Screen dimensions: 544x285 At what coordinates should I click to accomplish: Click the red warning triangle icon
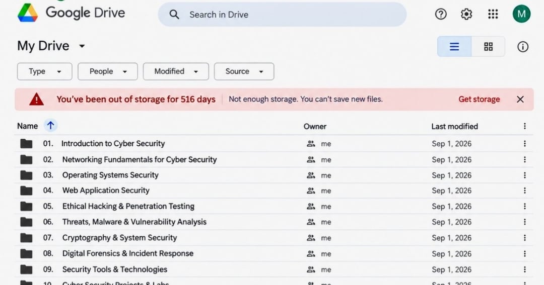[x=36, y=100]
